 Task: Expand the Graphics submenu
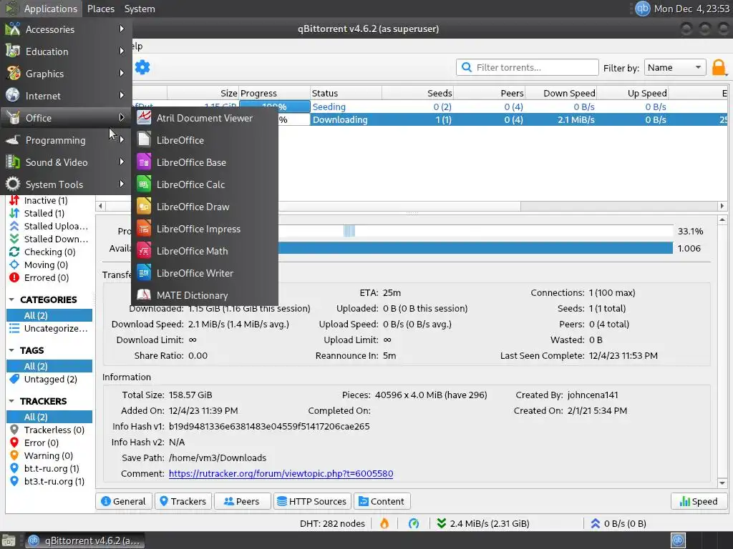coord(65,74)
